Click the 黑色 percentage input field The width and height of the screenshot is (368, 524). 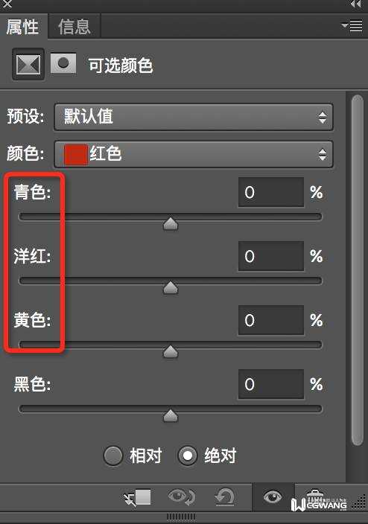(x=271, y=384)
